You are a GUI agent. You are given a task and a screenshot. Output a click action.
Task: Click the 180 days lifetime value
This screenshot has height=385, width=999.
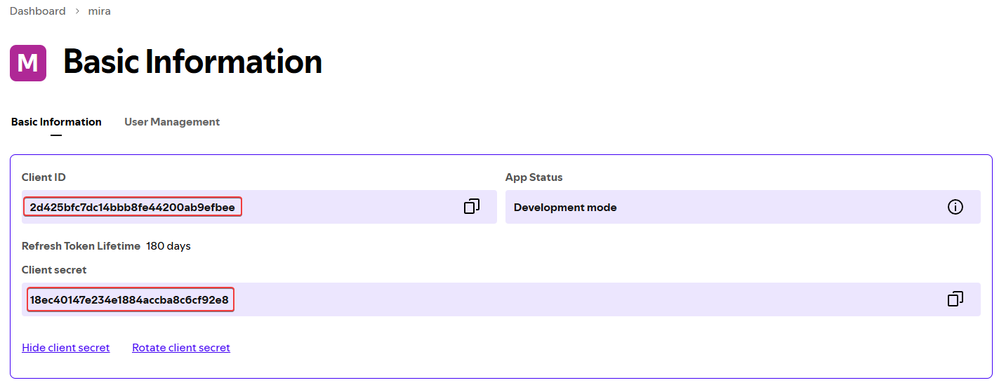(168, 246)
